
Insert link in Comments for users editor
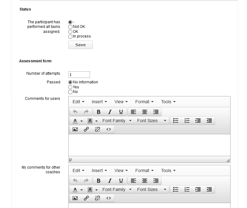(x=86, y=130)
